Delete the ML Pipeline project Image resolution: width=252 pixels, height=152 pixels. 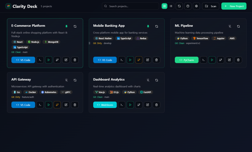click(238, 60)
